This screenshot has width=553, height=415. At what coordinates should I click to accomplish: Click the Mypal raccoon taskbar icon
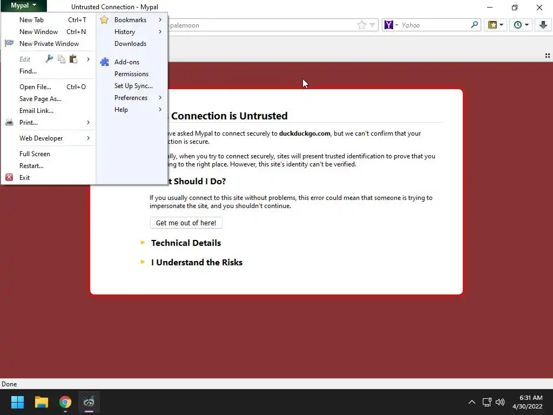click(x=89, y=402)
